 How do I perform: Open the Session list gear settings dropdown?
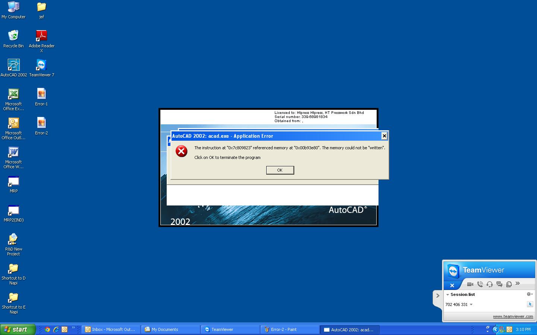[530, 294]
